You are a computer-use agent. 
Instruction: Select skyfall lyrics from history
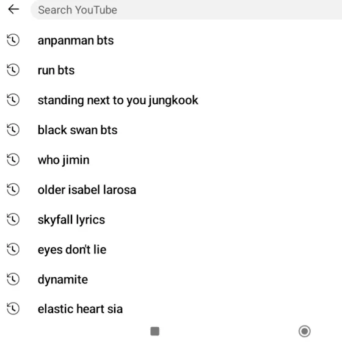tap(171, 220)
